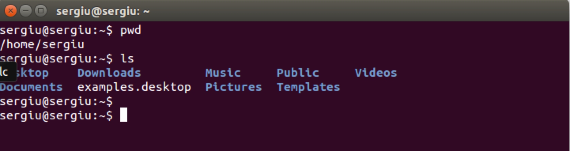
Task: Click the pwd command text
Action: 130,30
